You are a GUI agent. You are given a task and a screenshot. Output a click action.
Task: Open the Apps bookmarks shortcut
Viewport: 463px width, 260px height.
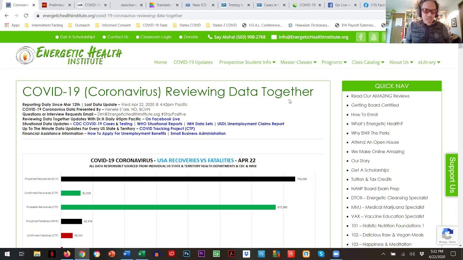coord(12,25)
